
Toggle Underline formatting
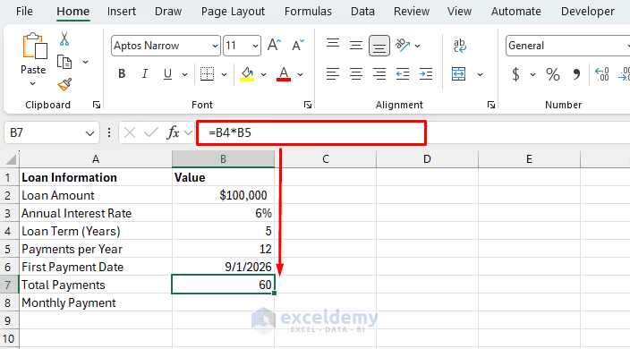point(167,74)
